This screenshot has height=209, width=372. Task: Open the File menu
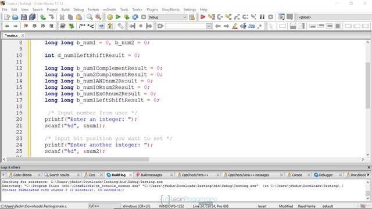coord(5,9)
